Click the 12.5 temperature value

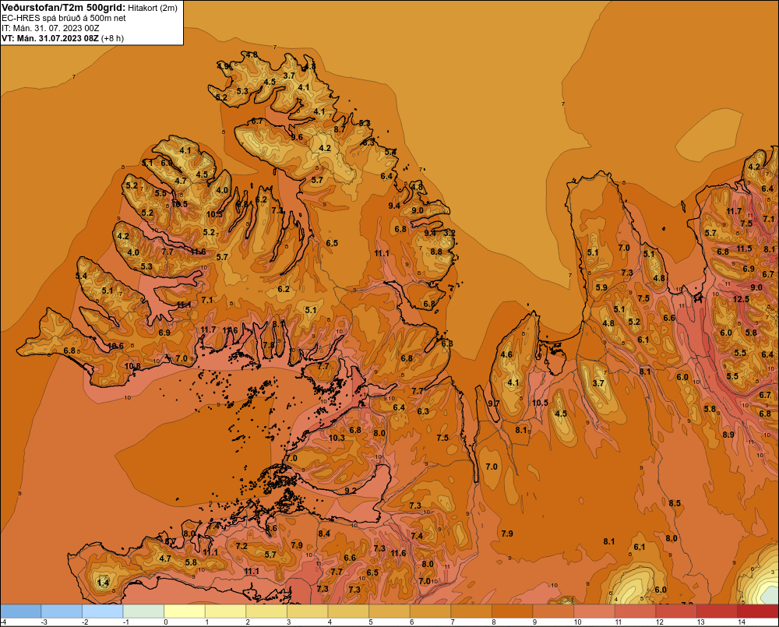pos(741,299)
